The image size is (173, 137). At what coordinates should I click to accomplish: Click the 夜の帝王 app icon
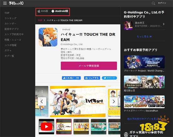(x=128, y=25)
